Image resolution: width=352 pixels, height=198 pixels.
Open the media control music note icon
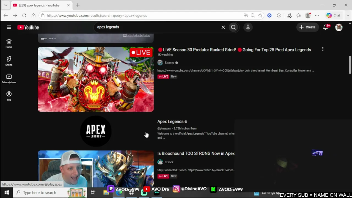pos(289,16)
